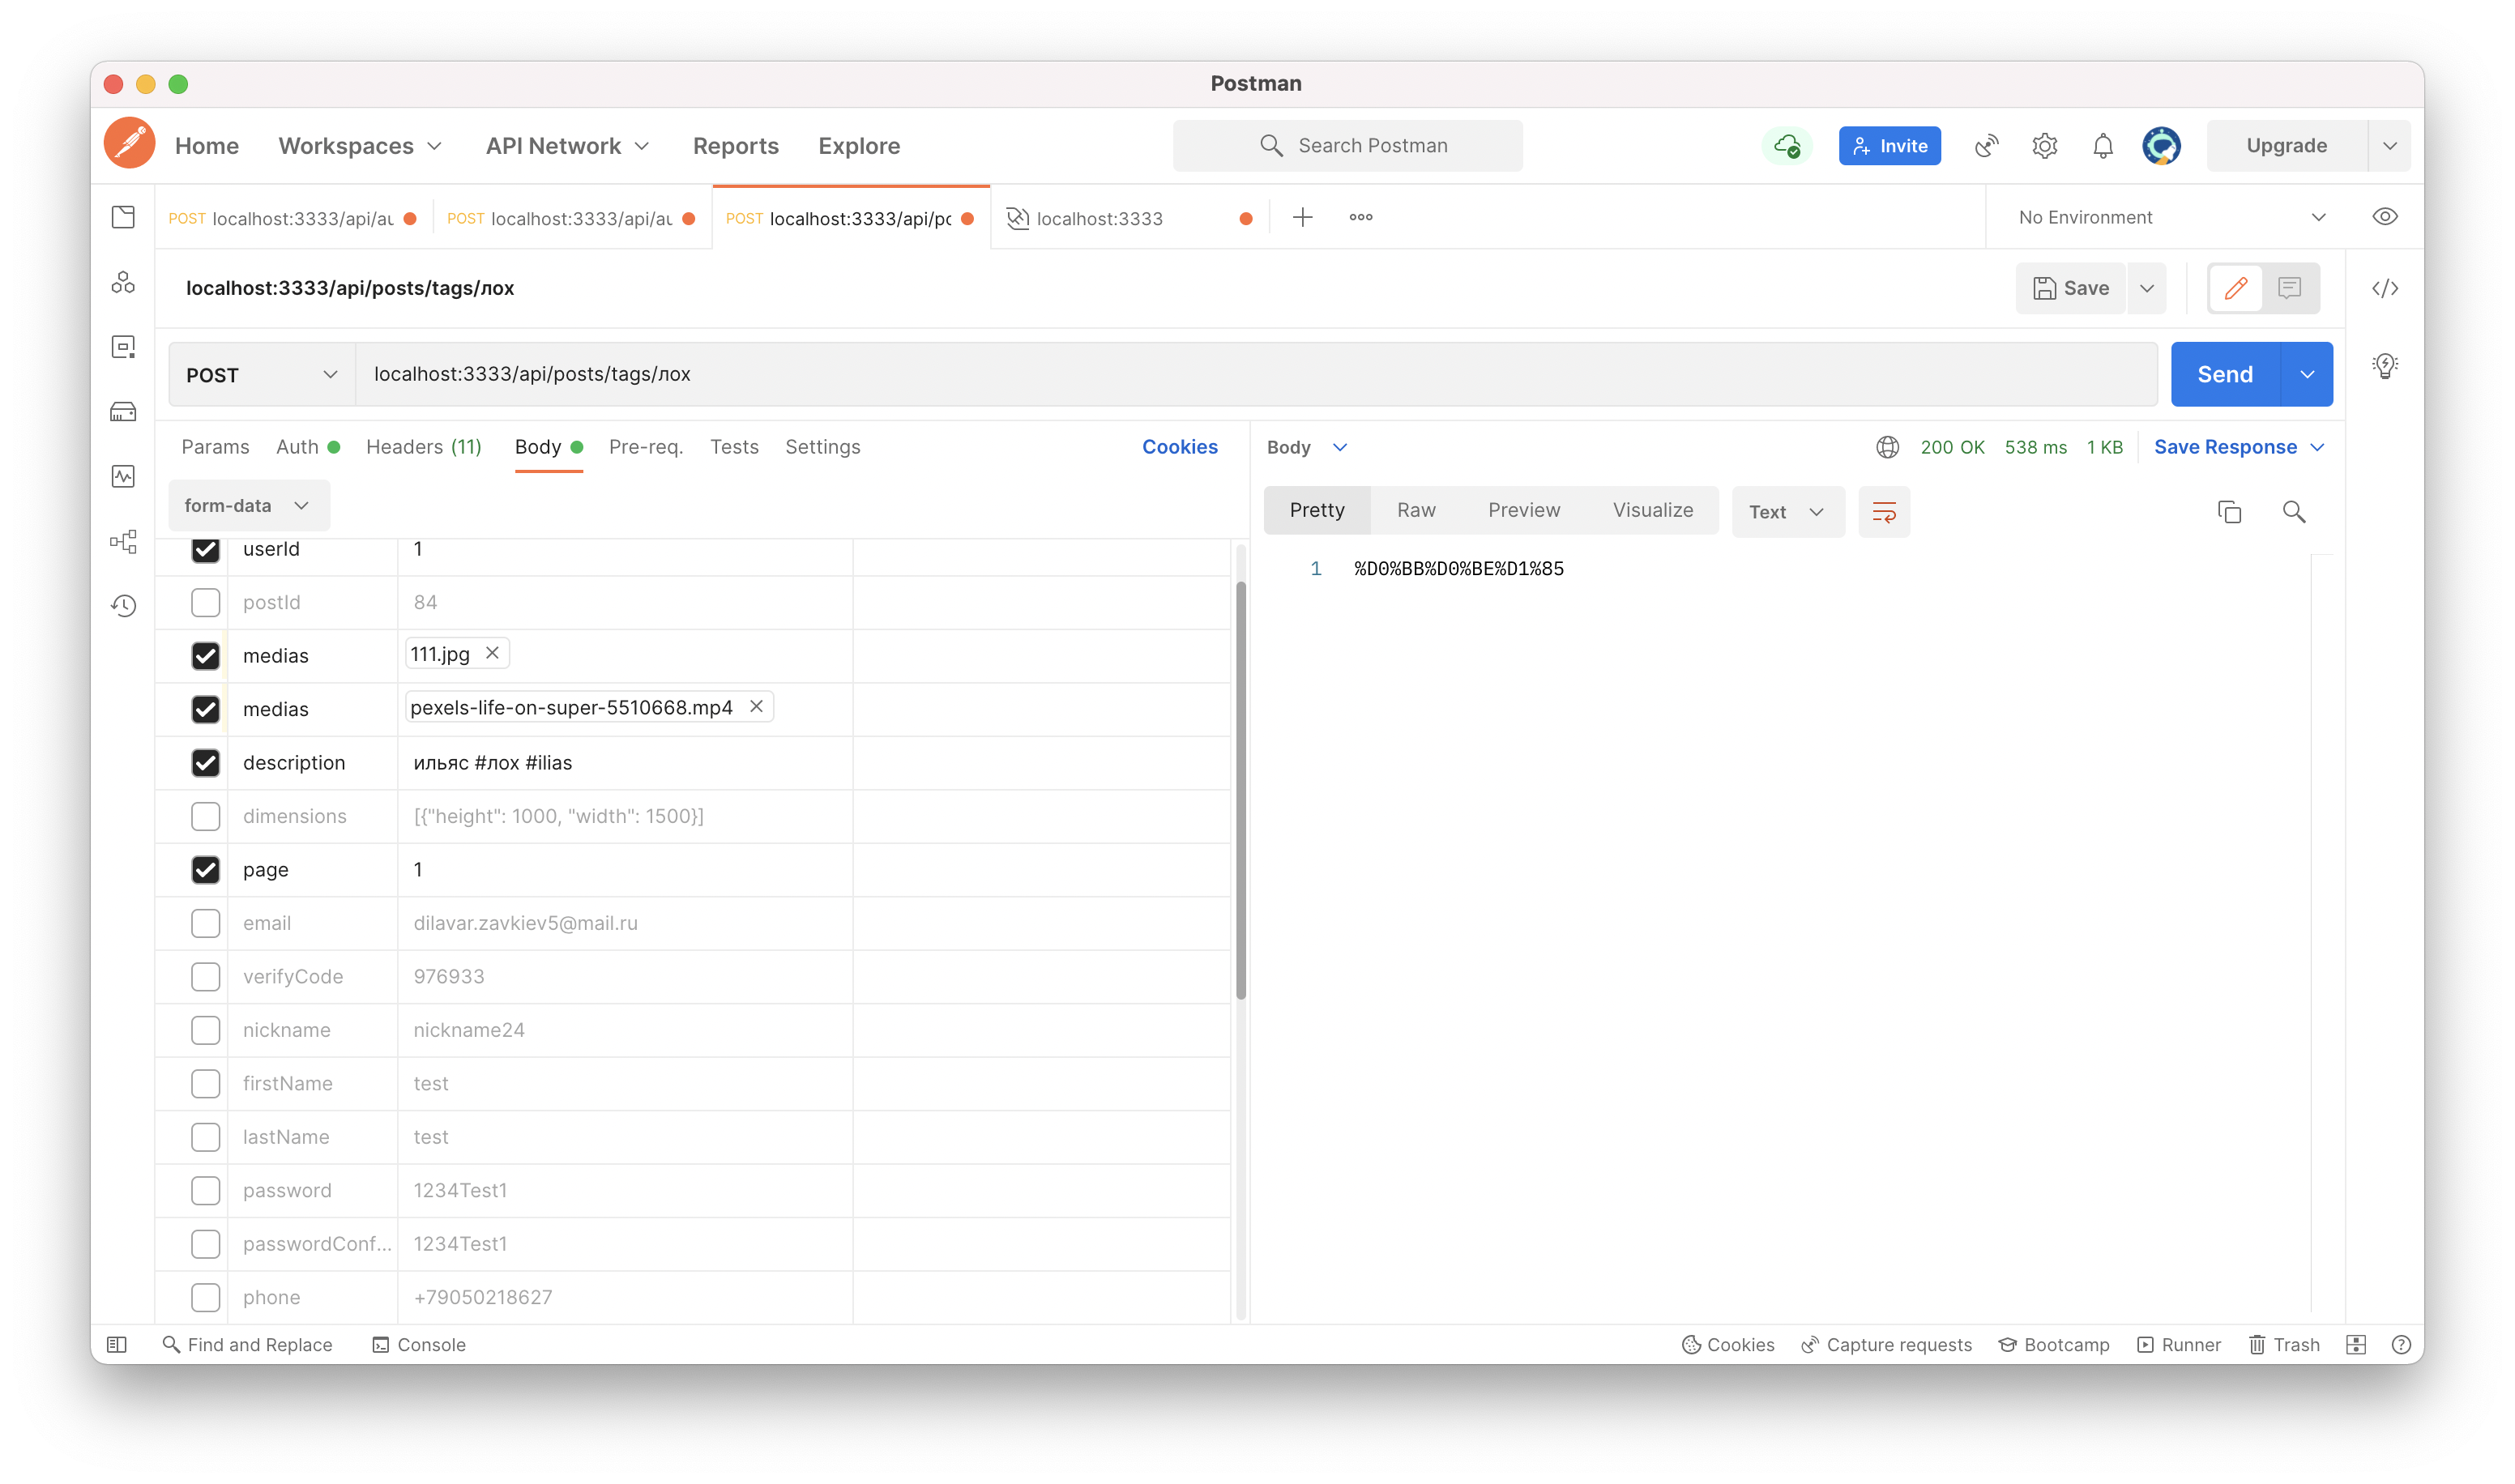Copy the response body to clipboard
Viewport: 2515px width, 1484px height.
click(x=2229, y=512)
